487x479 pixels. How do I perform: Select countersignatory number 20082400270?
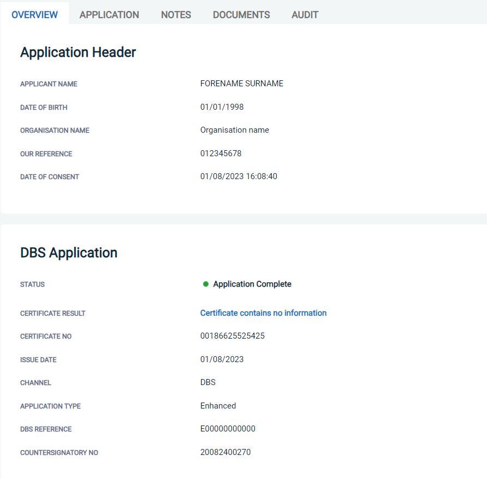225,452
